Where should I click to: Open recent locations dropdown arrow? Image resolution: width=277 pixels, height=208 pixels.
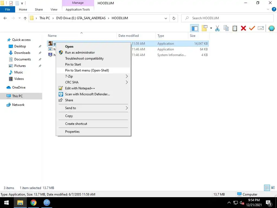point(19,18)
